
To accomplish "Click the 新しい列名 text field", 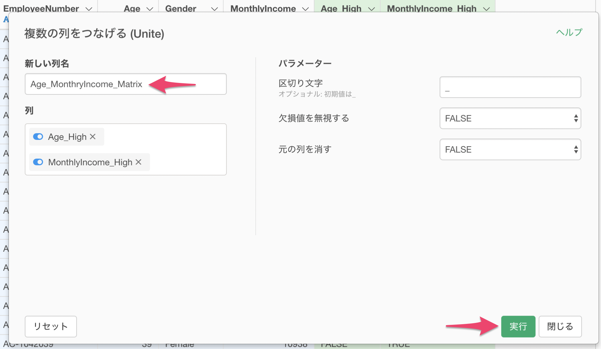I will point(125,84).
